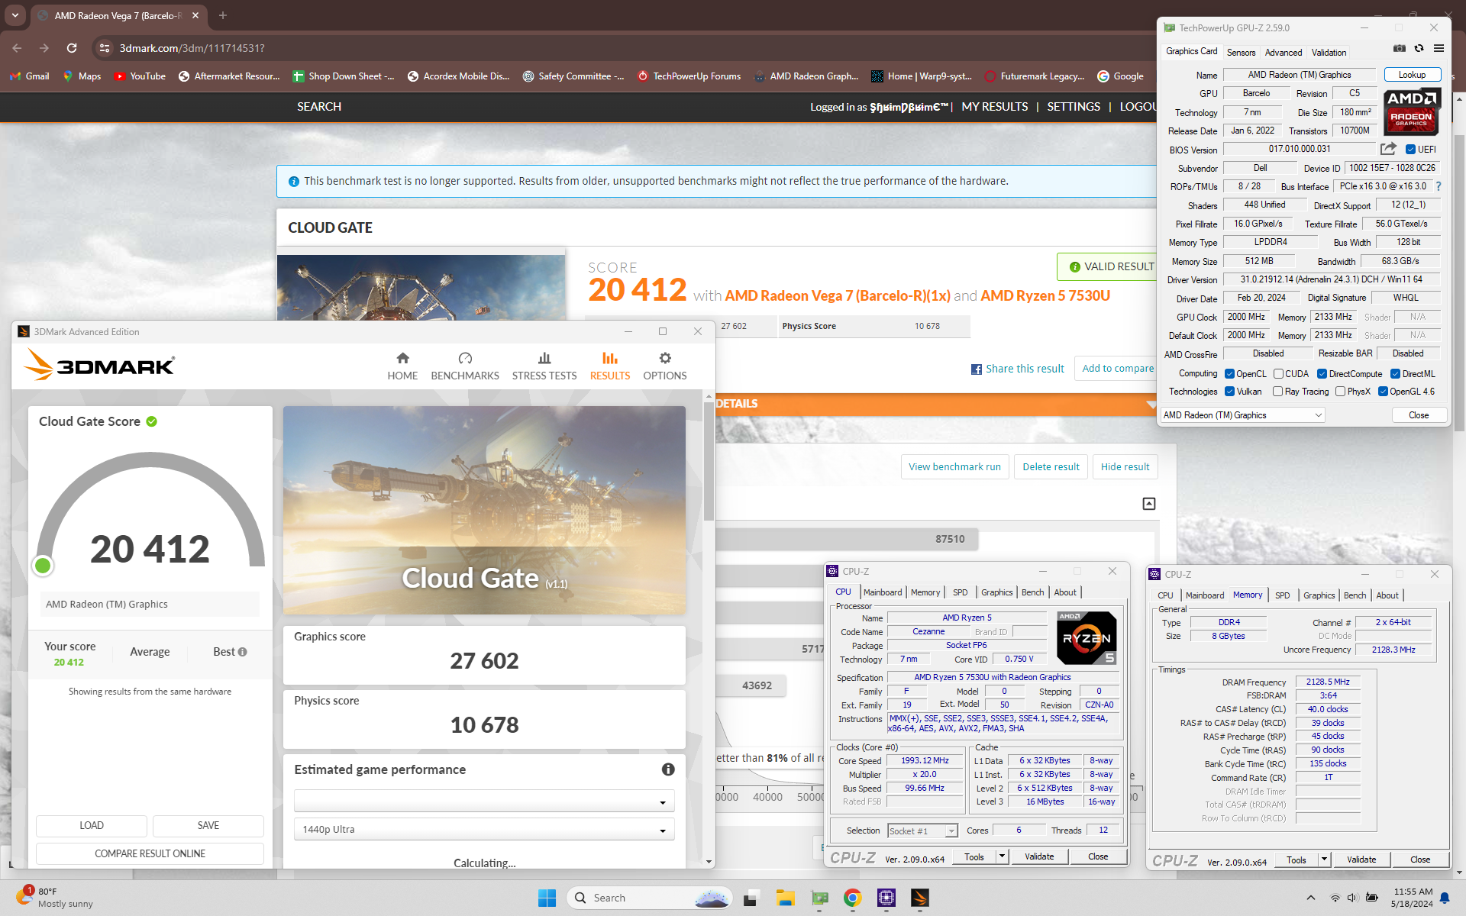Click the site information icon in address bar

pos(105,48)
